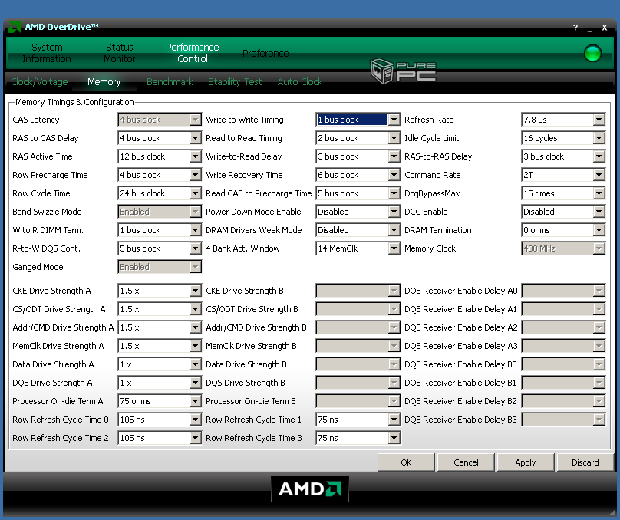Click the green status indicator light
620x520 pixels.
(x=592, y=54)
